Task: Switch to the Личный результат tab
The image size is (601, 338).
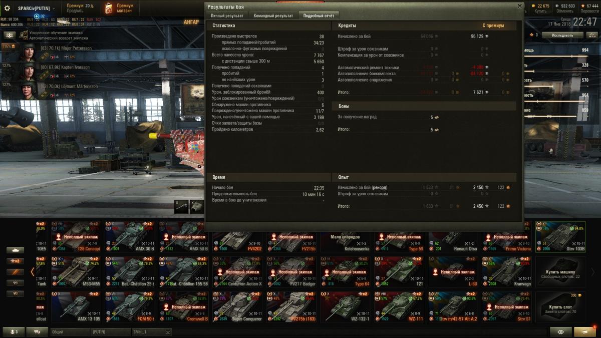Action: [227, 16]
